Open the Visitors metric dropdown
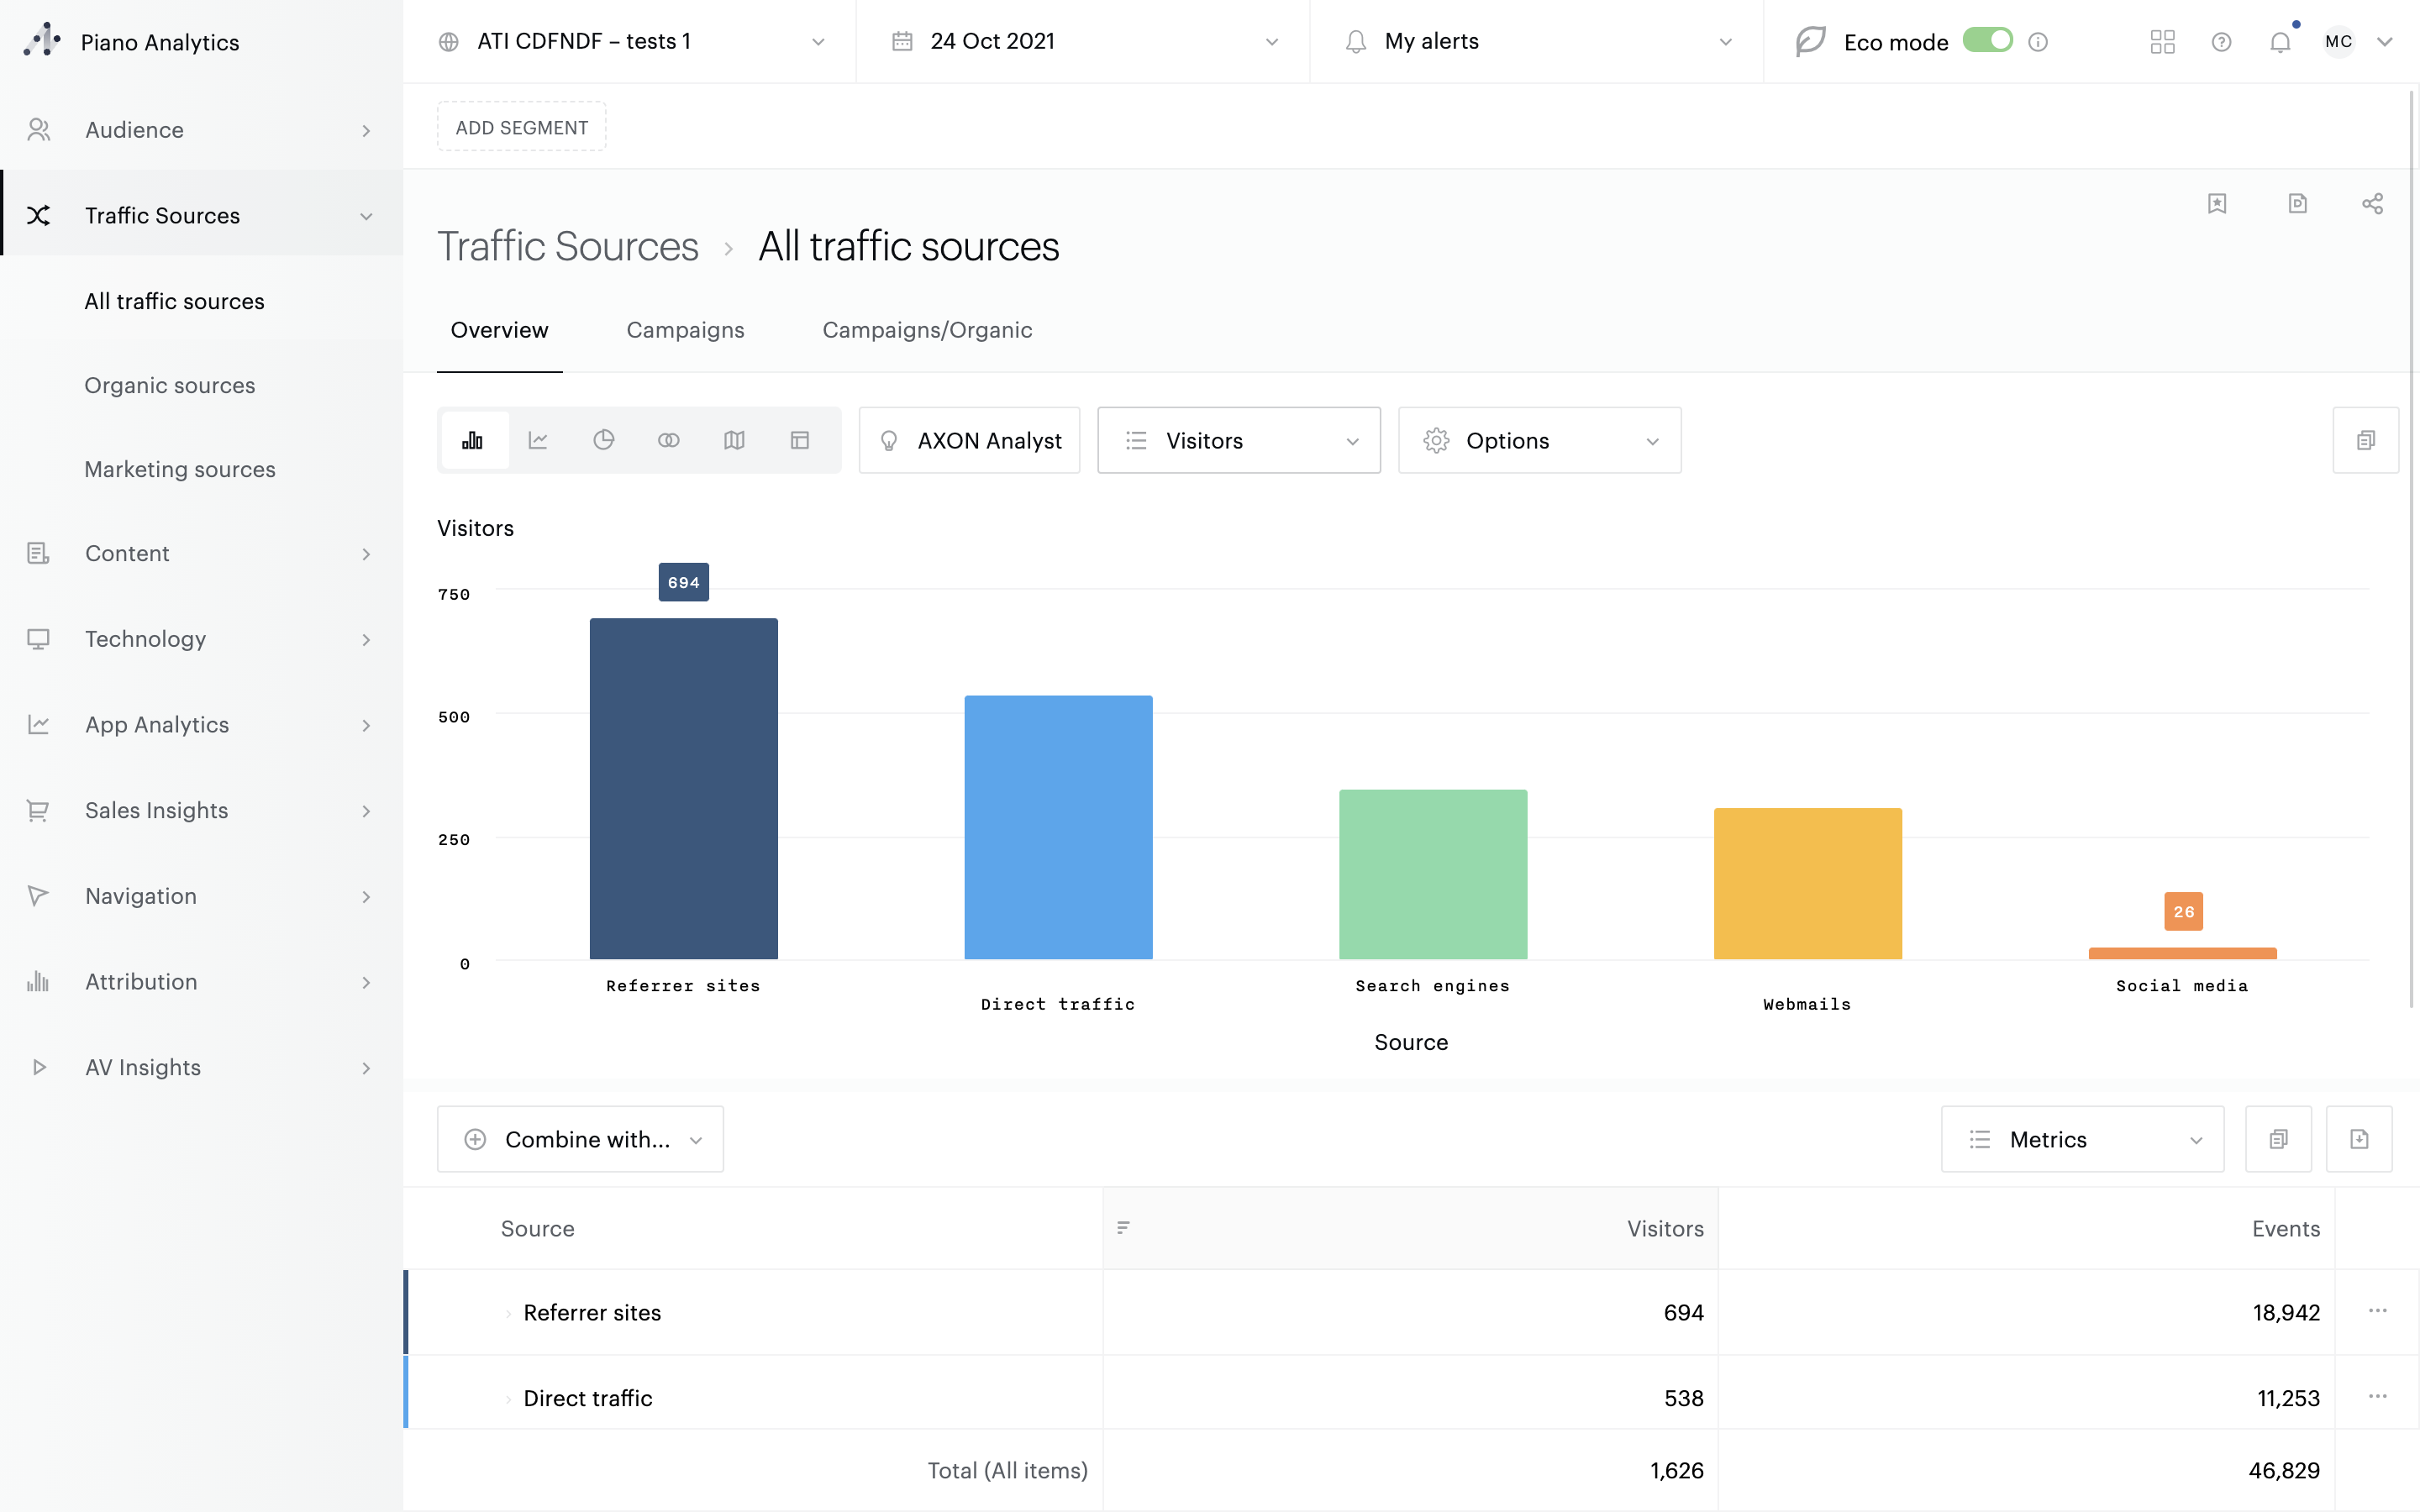 (x=1238, y=440)
